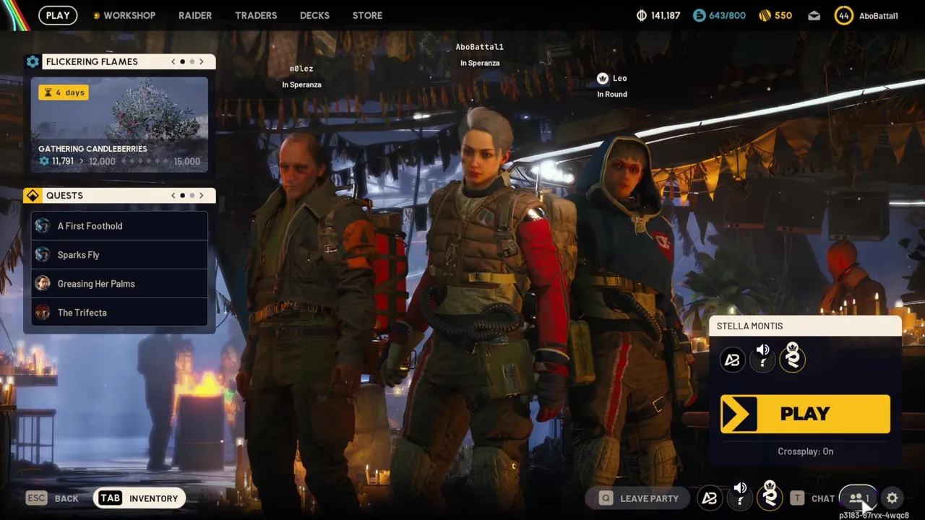Viewport: 925px width, 520px height.
Task: Click the 15,000 event goal value
Action: tap(187, 161)
